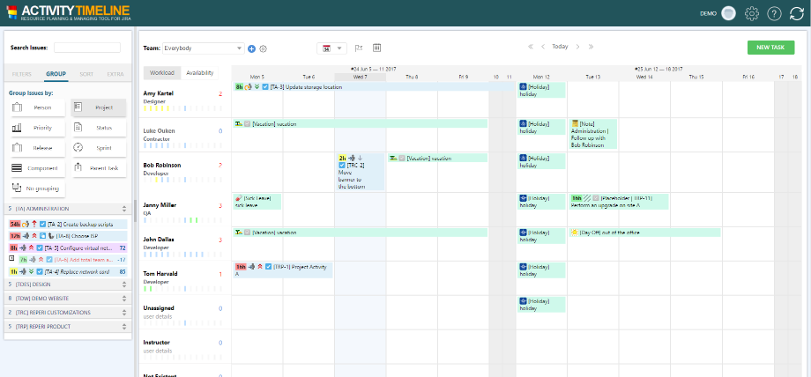Viewport: 811px width, 377px height.
Task: Group issues by Priority
Action: tap(38, 128)
